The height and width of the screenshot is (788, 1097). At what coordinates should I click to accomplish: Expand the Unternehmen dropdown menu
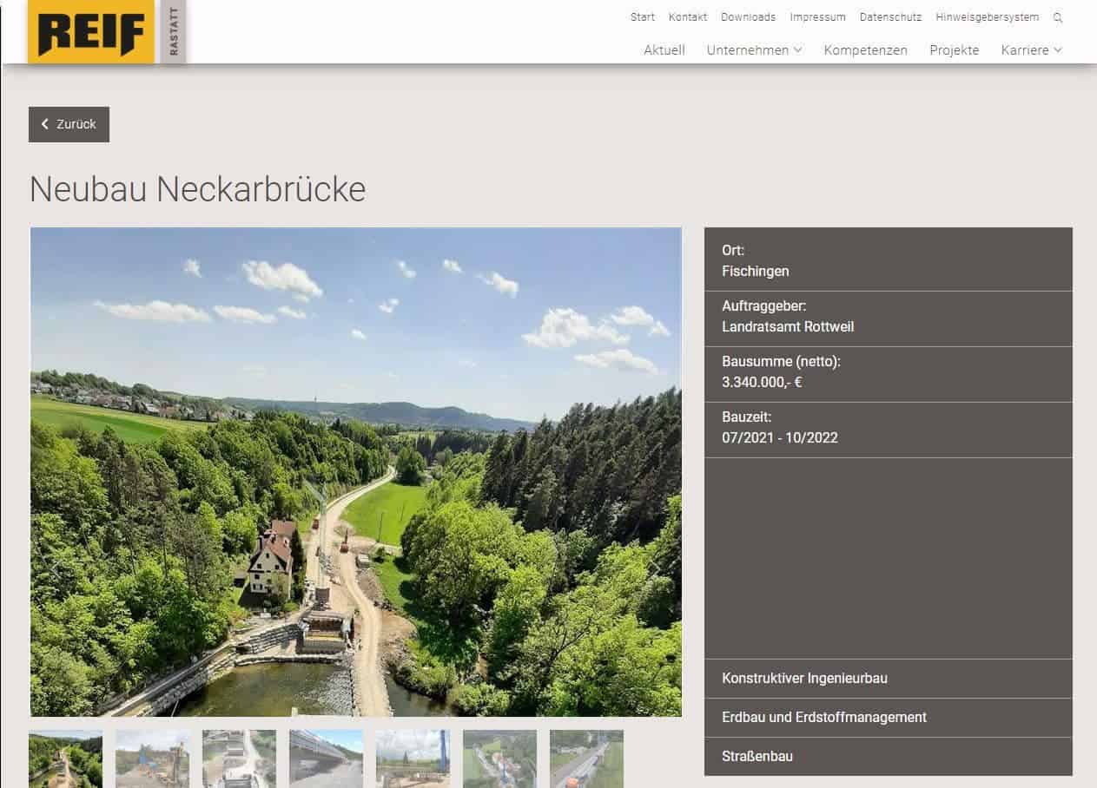tap(754, 50)
